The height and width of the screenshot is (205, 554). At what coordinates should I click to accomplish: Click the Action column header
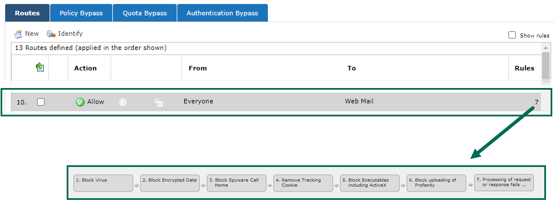[85, 68]
